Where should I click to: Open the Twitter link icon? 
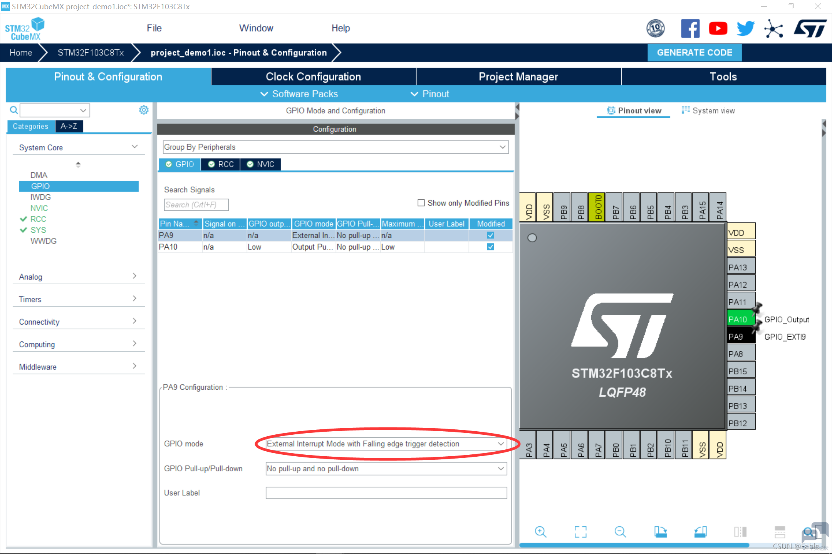tap(746, 28)
